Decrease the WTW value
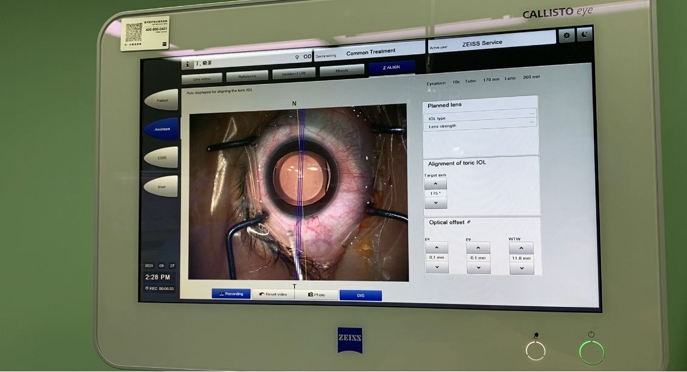Screen dimensions: 687x372 [x=521, y=268]
